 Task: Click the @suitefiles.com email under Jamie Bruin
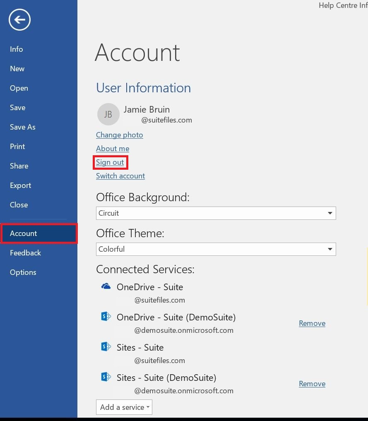tap(167, 120)
